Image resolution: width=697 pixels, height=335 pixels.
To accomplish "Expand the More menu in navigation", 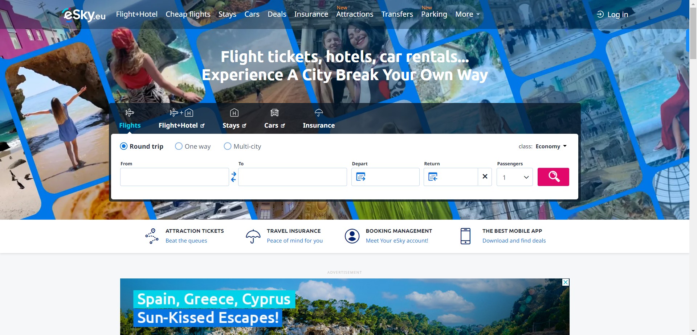I will pos(468,15).
